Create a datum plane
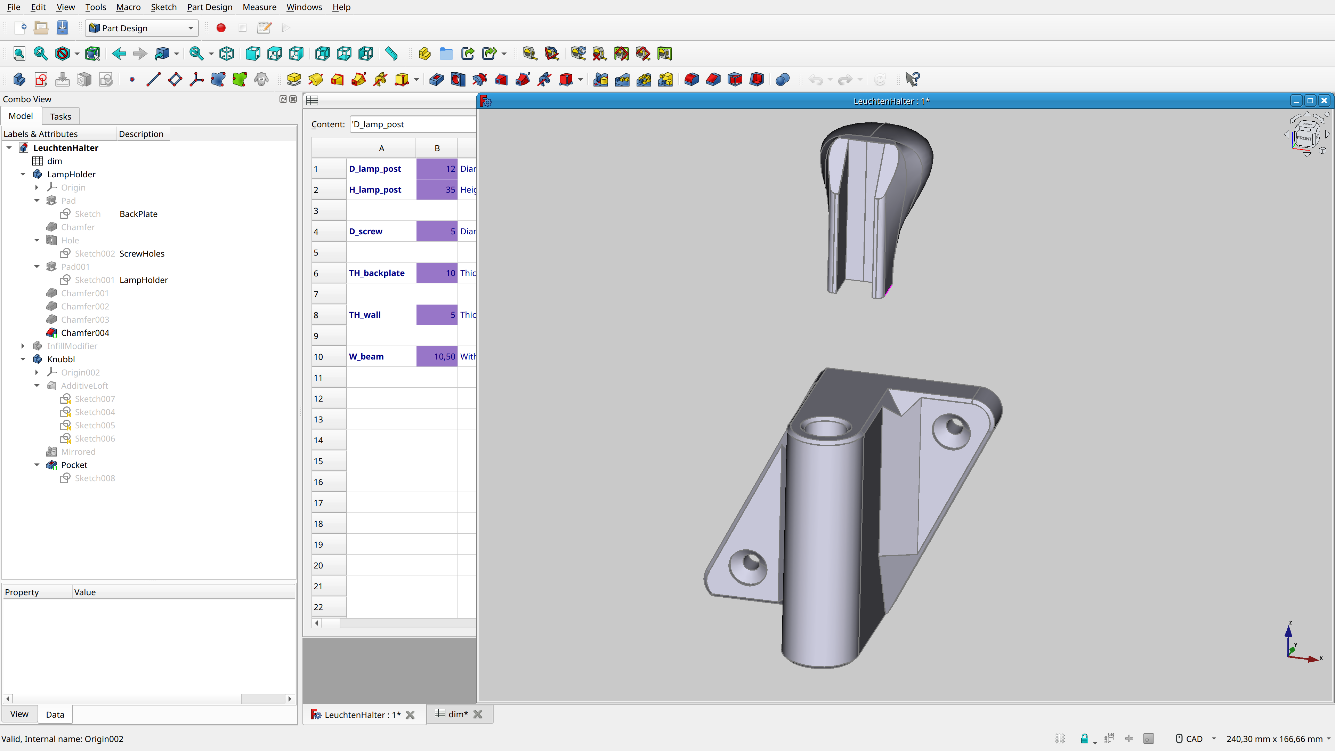Screen dimensions: 1335x751 click(x=175, y=79)
